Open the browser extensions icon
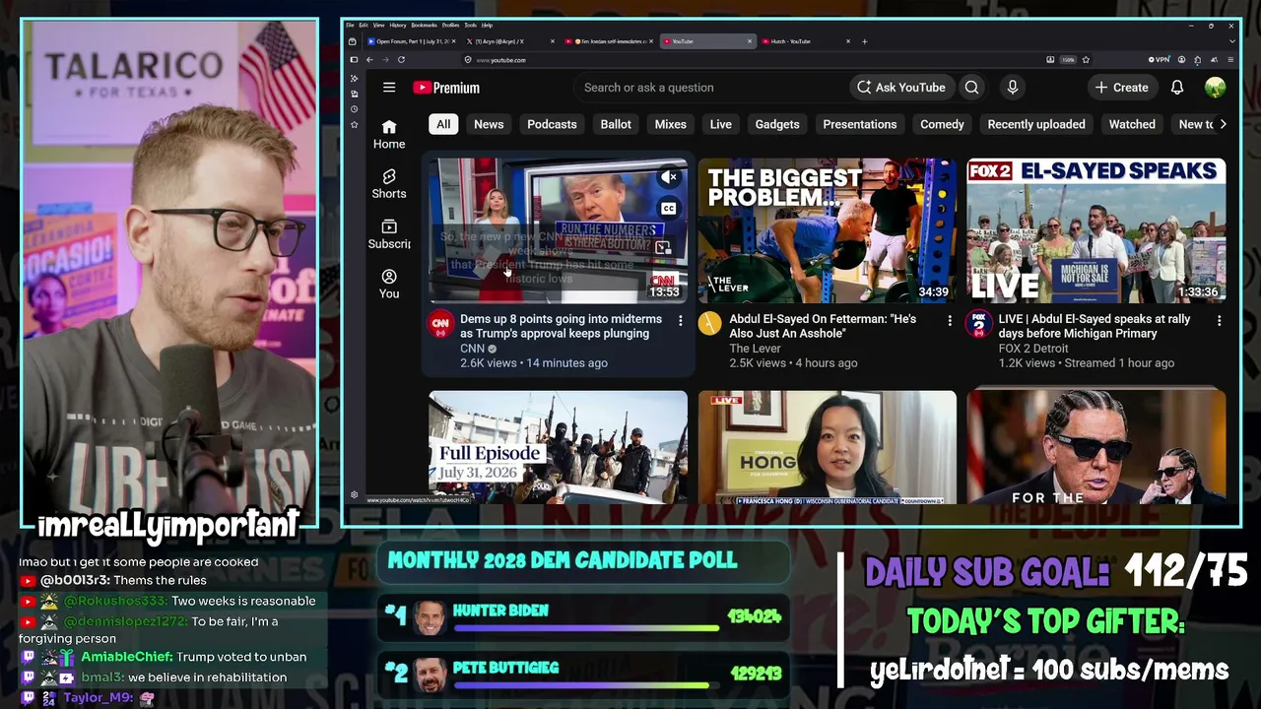Image resolution: width=1261 pixels, height=709 pixels. (x=1197, y=60)
